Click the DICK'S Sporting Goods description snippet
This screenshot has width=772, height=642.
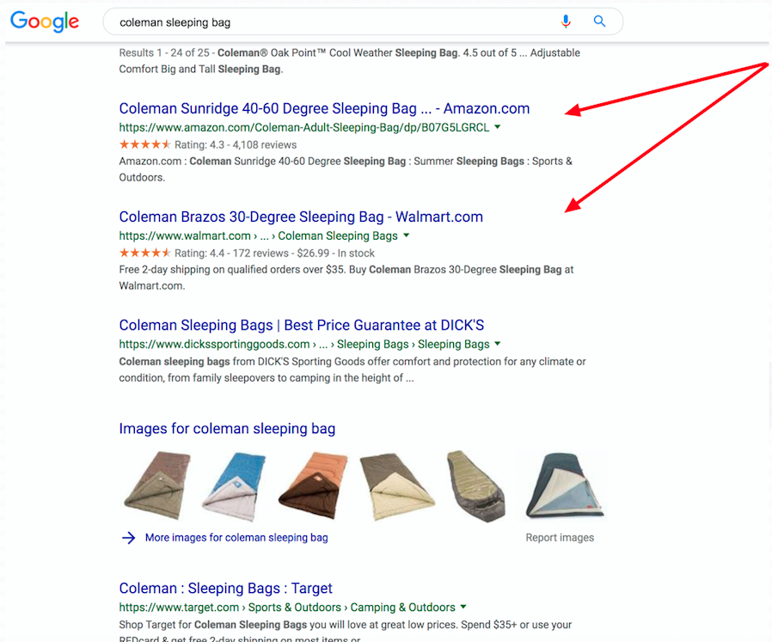(x=352, y=370)
